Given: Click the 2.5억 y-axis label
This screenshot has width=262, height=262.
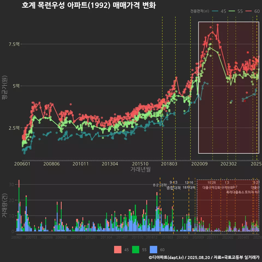Looking at the screenshot, I should [14, 128].
